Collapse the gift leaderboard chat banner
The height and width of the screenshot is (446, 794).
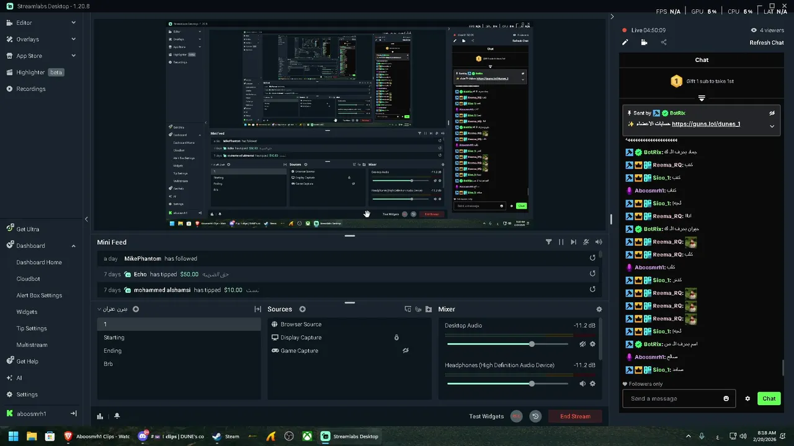(x=702, y=98)
